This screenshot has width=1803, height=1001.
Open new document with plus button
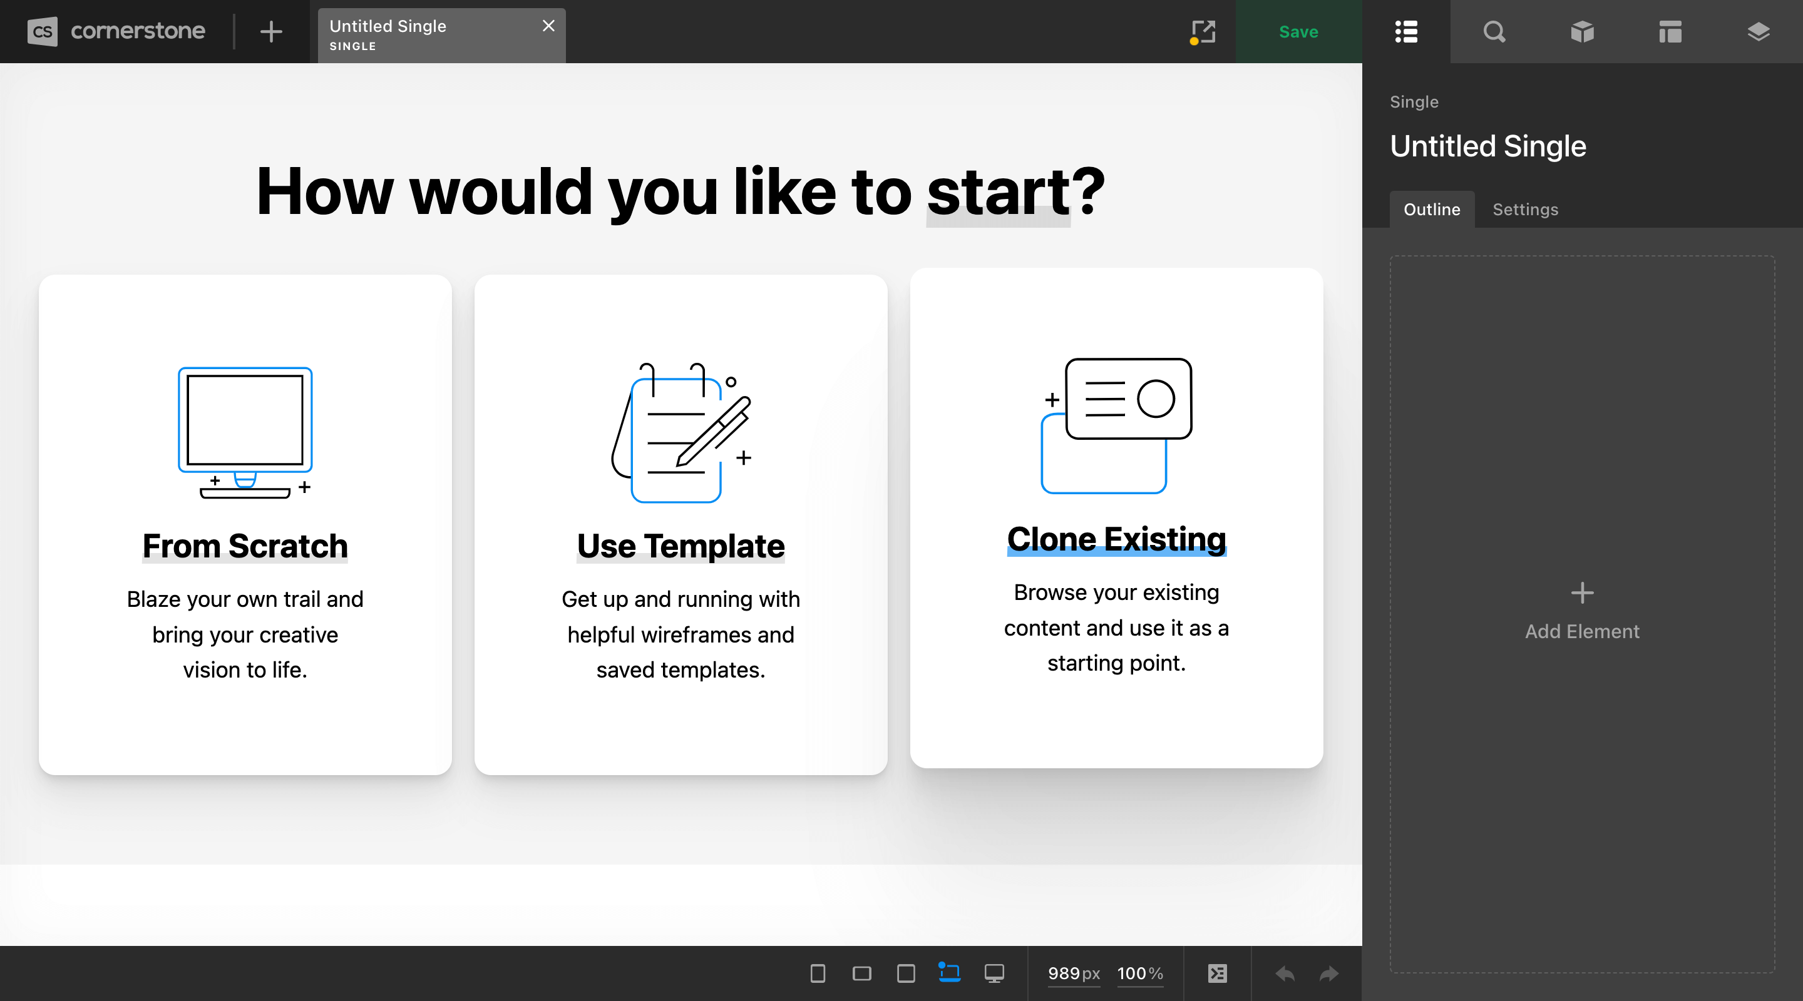pyautogui.click(x=271, y=31)
